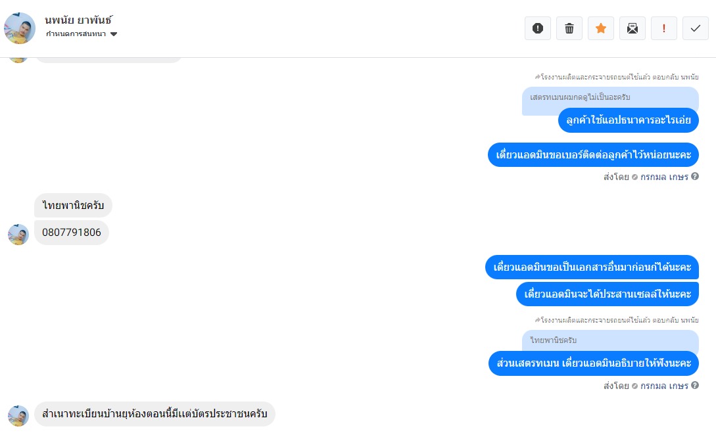Expand the กำหนดการสนทนา dropdown arrow
The height and width of the screenshot is (435, 716).
pyautogui.click(x=114, y=34)
